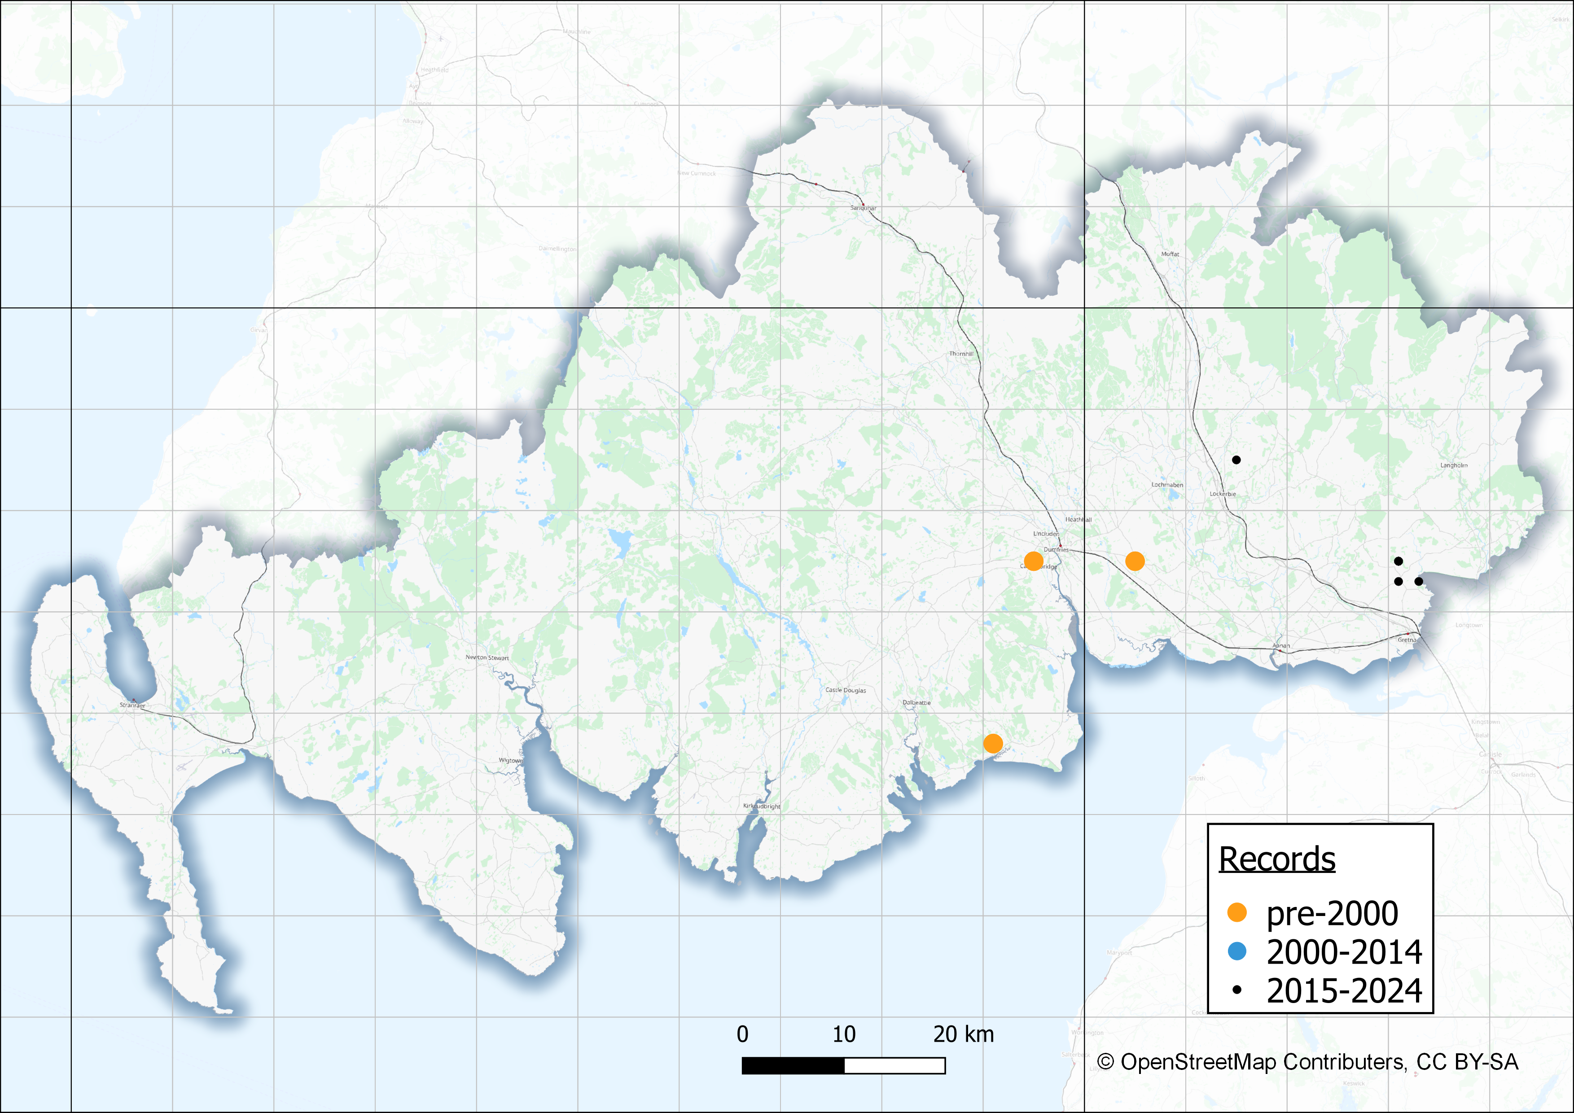This screenshot has width=1574, height=1113.
Task: Click the Stranraer town label
Action: pos(132,705)
